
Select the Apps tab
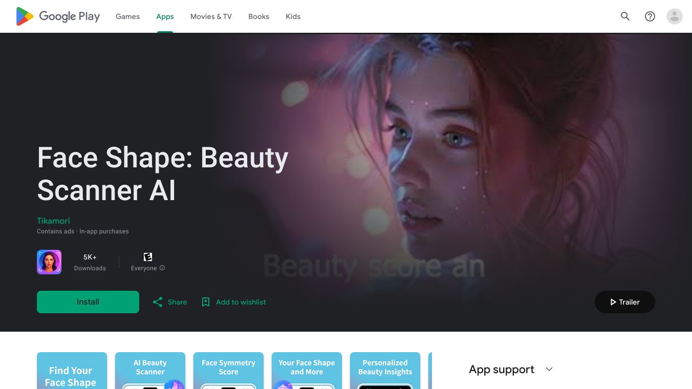tap(165, 16)
